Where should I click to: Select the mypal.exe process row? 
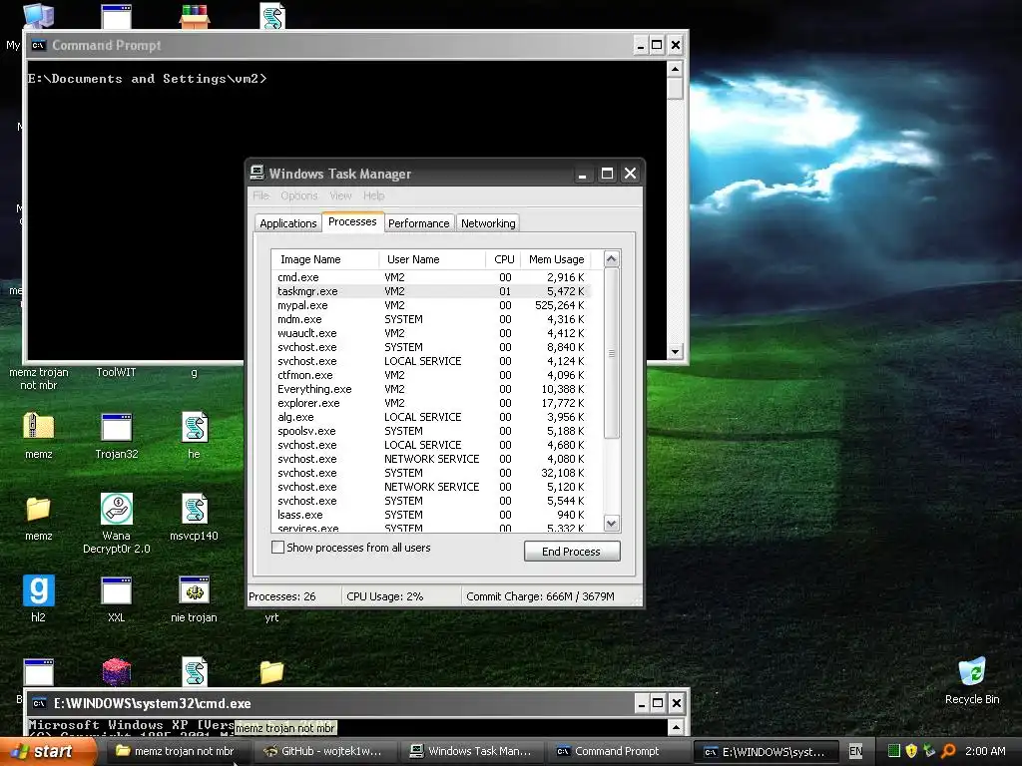coord(431,305)
